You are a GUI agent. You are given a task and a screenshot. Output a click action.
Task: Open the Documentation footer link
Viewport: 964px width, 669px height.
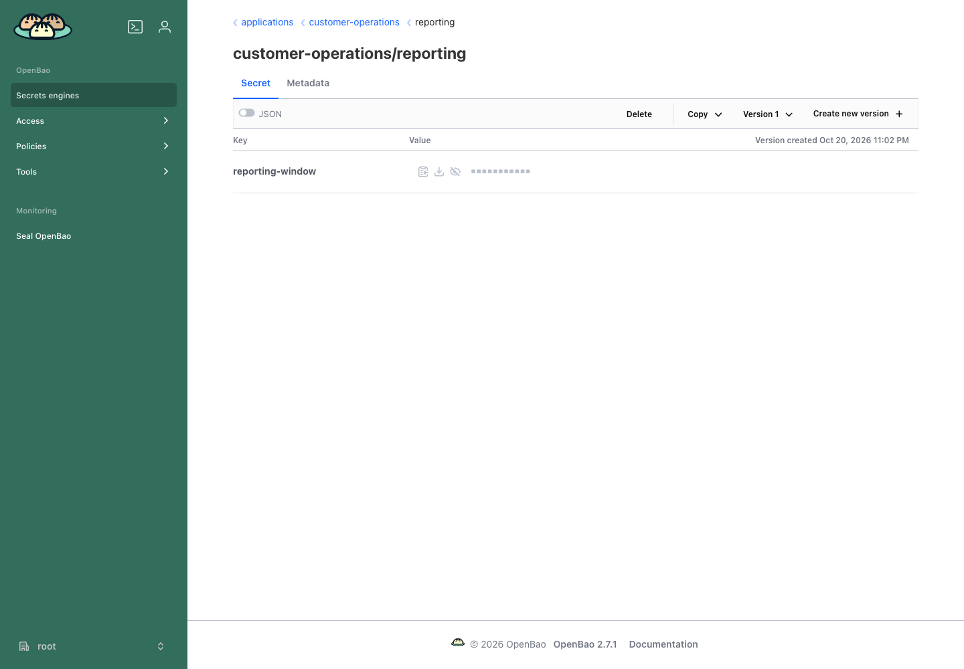pyautogui.click(x=663, y=644)
